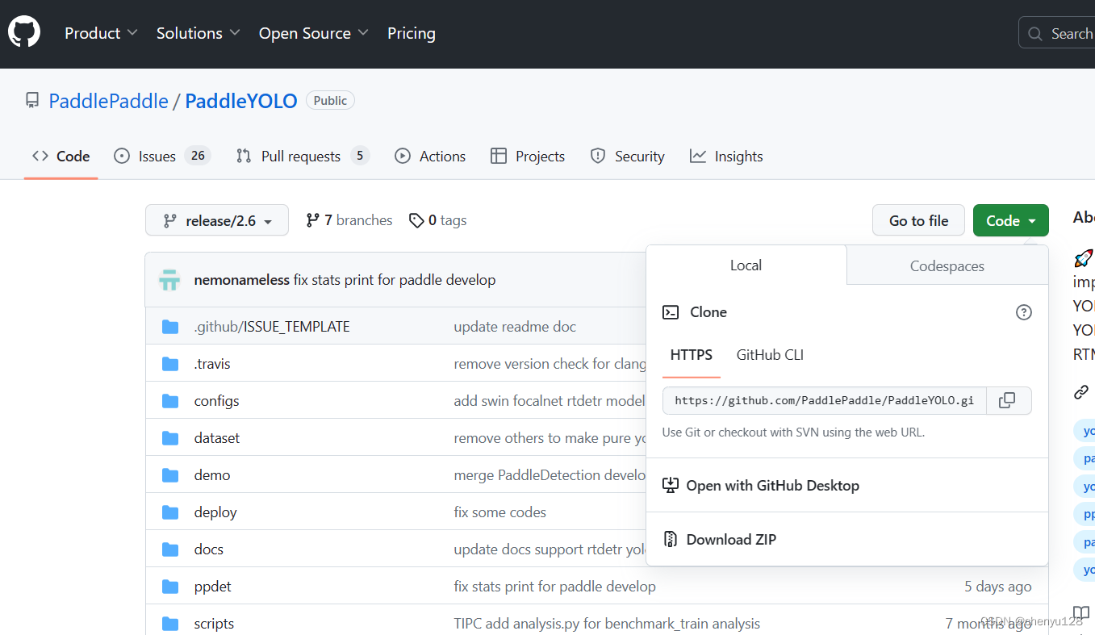1095x635 pixels.
Task: Click the search magnifier icon
Action: click(1035, 34)
